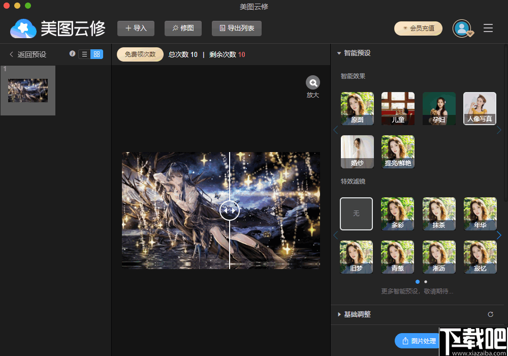
Task: Go to next 特效滤镜 page arrow
Action: click(499, 235)
